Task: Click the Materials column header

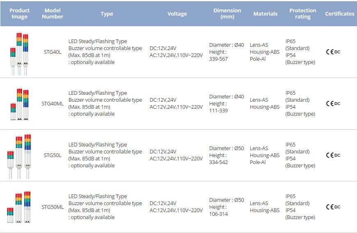Action: [x=265, y=14]
